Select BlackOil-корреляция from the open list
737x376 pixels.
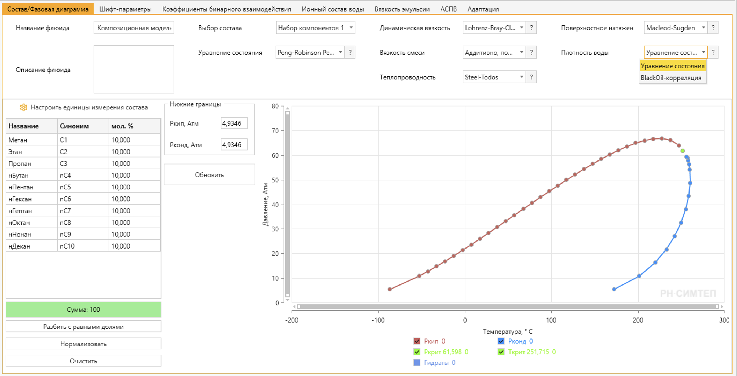coord(671,78)
